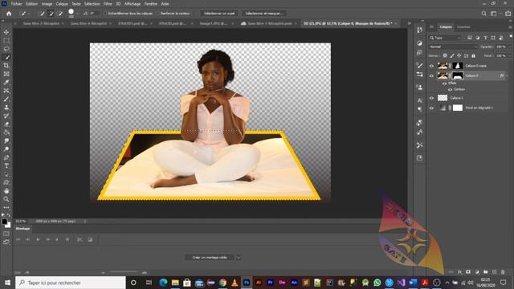
Task: Open the Windows Start menu
Action: 7,283
